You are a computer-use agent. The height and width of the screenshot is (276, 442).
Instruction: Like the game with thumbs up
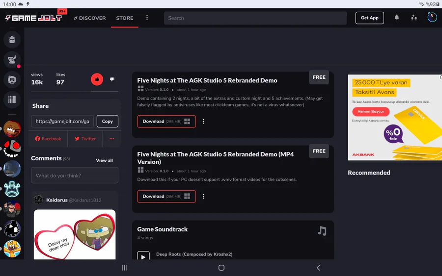(x=97, y=79)
